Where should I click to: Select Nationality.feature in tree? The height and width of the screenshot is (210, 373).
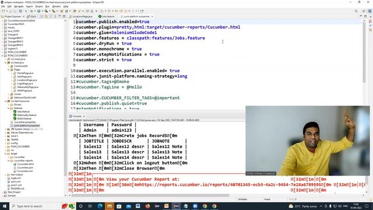27,115
